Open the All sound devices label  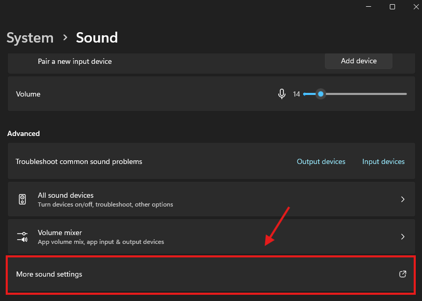pyautogui.click(x=66, y=196)
